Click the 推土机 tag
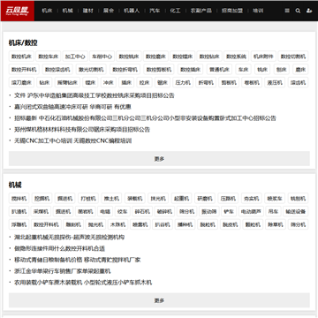This screenshot has height=318, width=318. coord(111,199)
